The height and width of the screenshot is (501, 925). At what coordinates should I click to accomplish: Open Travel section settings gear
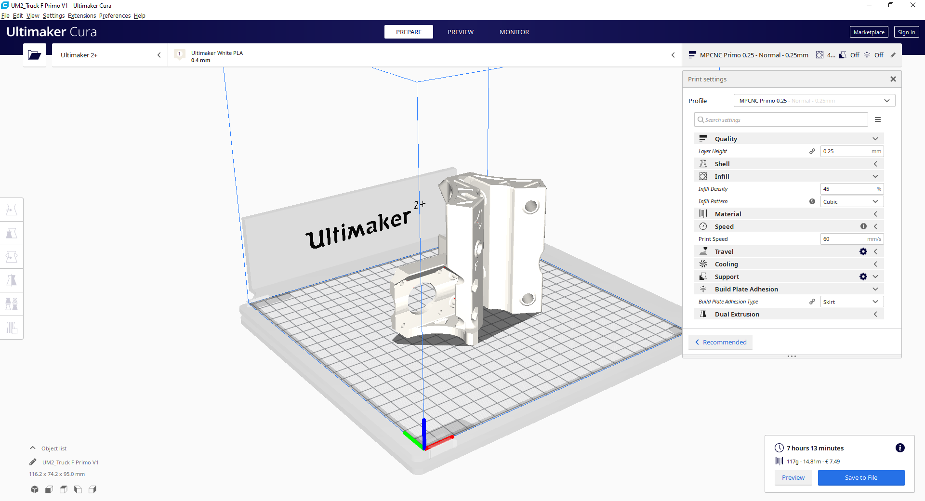pos(863,251)
